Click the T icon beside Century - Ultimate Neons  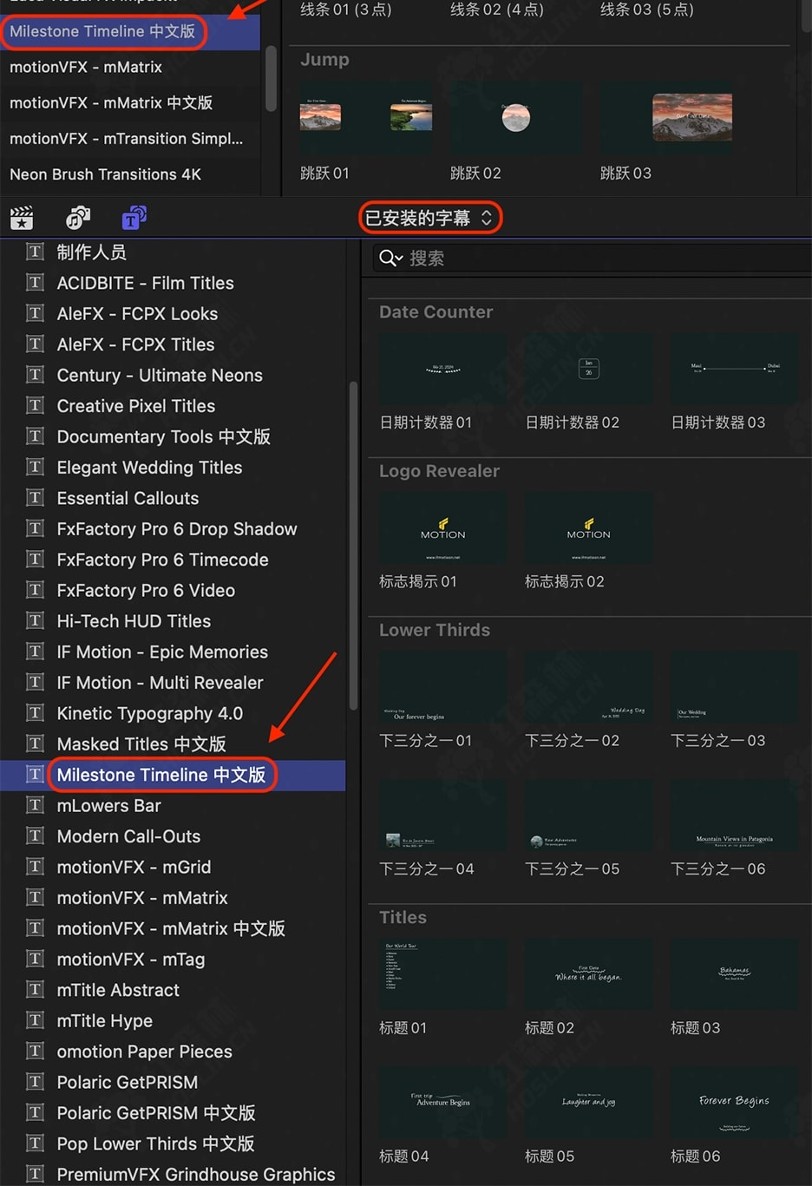pyautogui.click(x=35, y=375)
